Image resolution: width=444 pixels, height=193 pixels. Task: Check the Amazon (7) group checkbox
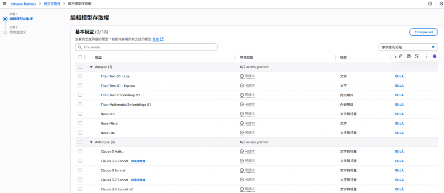(x=80, y=67)
